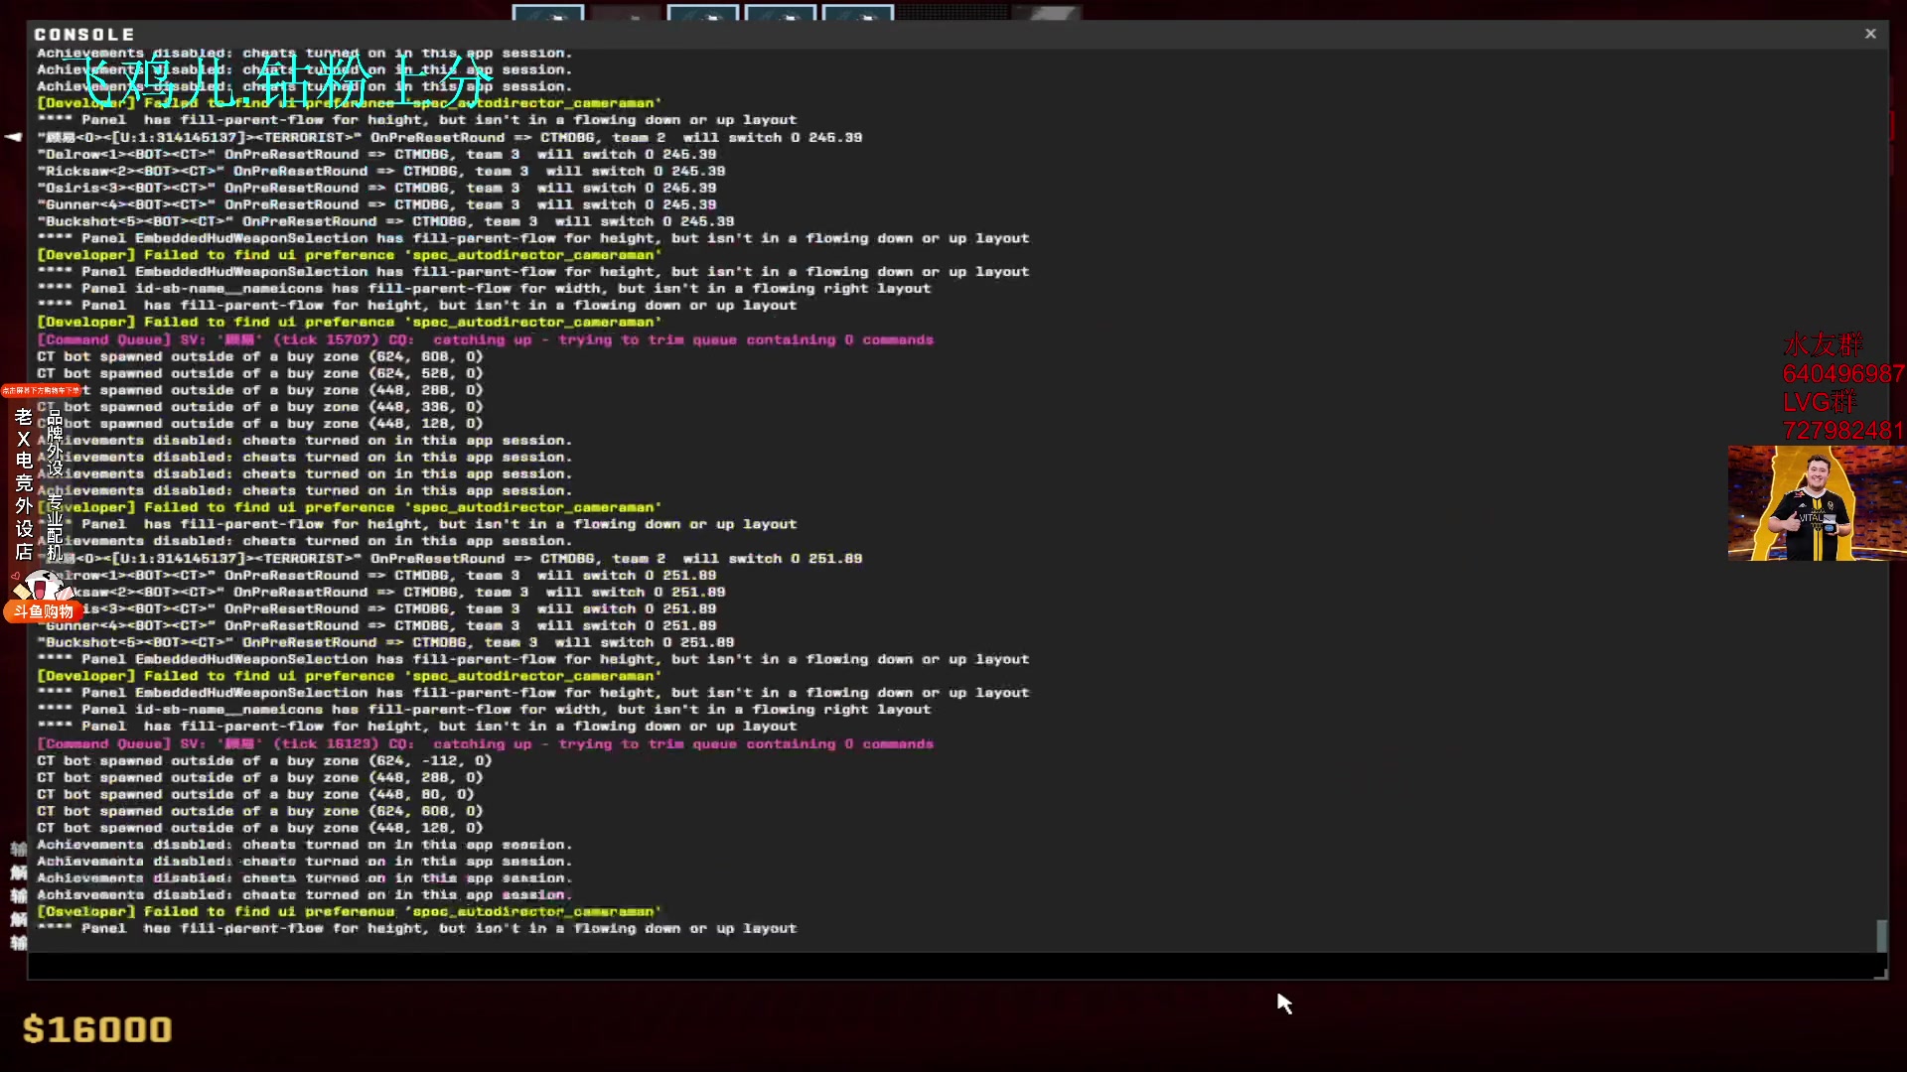Viewport: 1907px width, 1072px height.
Task: Click the red banner atop left ad
Action: click(41, 391)
